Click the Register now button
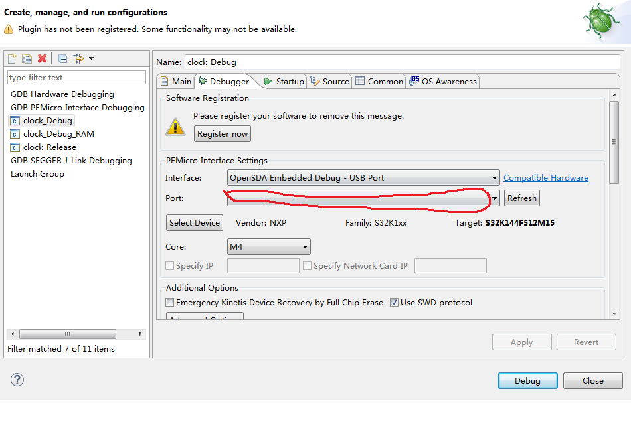The width and height of the screenshot is (631, 440). 223,134
